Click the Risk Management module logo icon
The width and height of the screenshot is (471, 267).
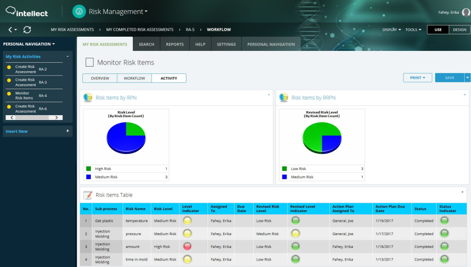[78, 11]
